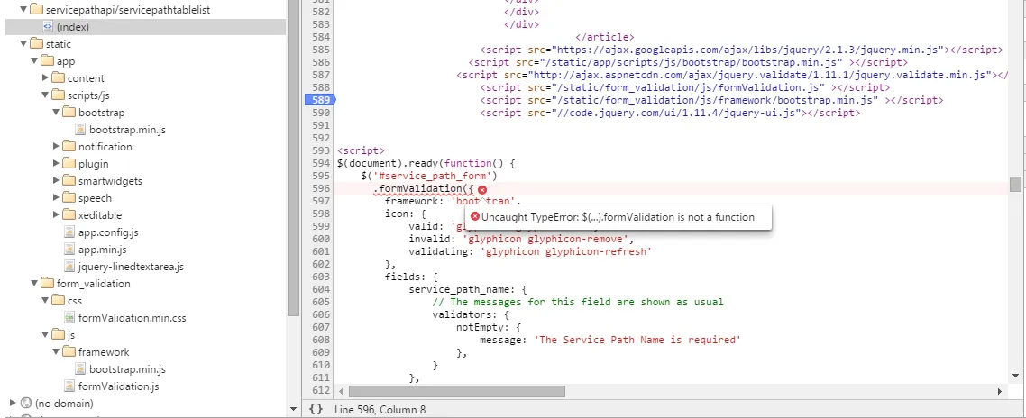Set a breakpoint on line number 590
Screen dimensions: 1026x418
coord(322,113)
